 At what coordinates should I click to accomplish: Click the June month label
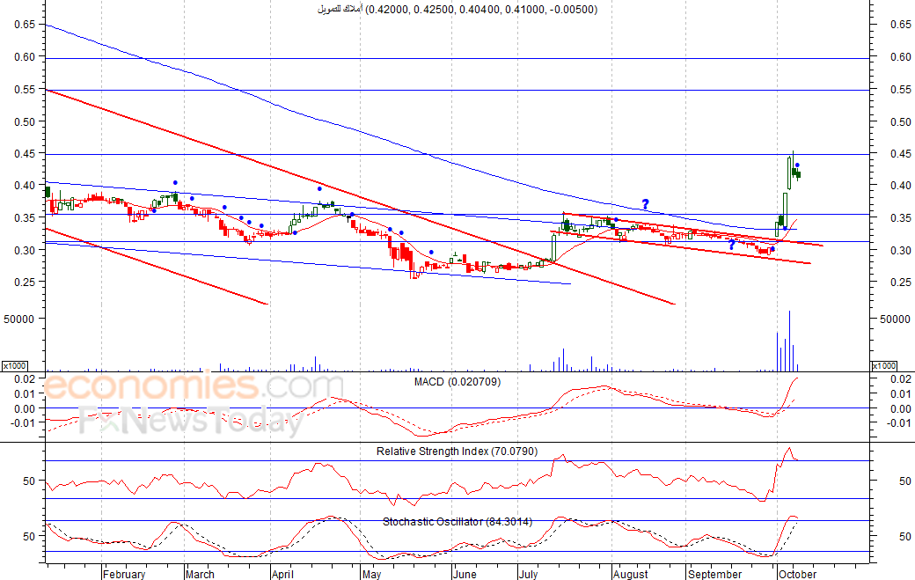(x=465, y=574)
